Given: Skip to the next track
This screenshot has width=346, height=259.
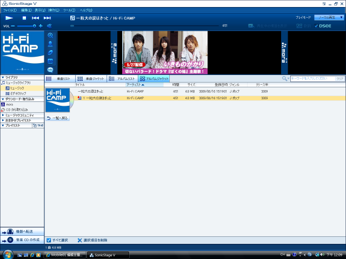Looking at the screenshot, I should pos(47,18).
